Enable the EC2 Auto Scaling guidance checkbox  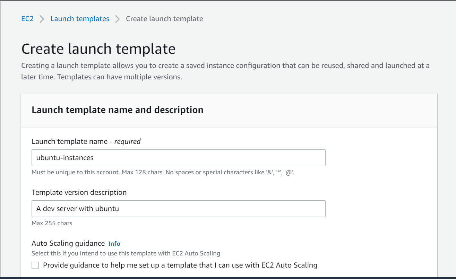pyautogui.click(x=35, y=265)
